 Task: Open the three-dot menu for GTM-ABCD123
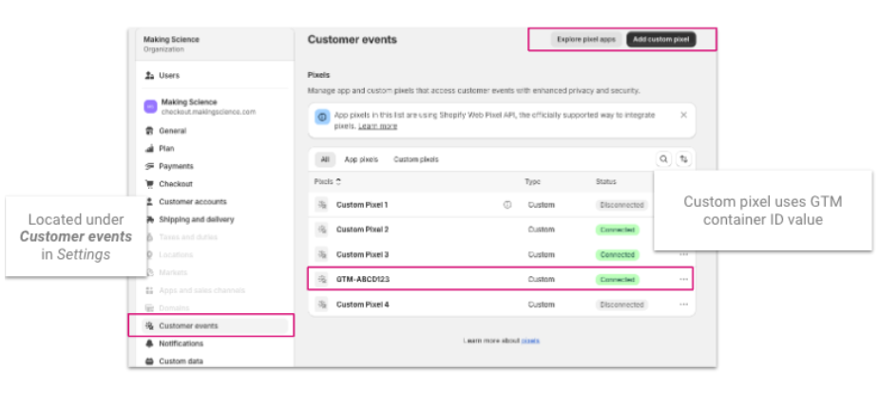(683, 280)
